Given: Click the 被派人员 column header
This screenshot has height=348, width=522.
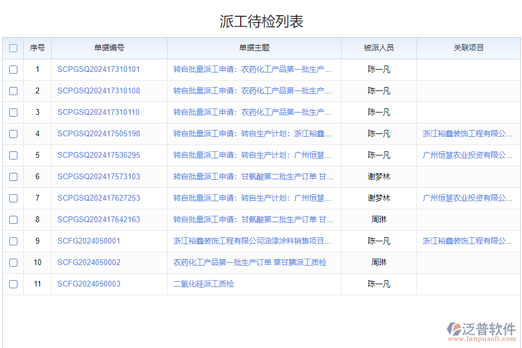Looking at the screenshot, I should pyautogui.click(x=379, y=48).
